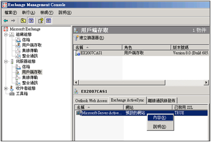The image size is (211, 142).
Task: Choose 內容(R) from the context menu
Action: tap(160, 118)
